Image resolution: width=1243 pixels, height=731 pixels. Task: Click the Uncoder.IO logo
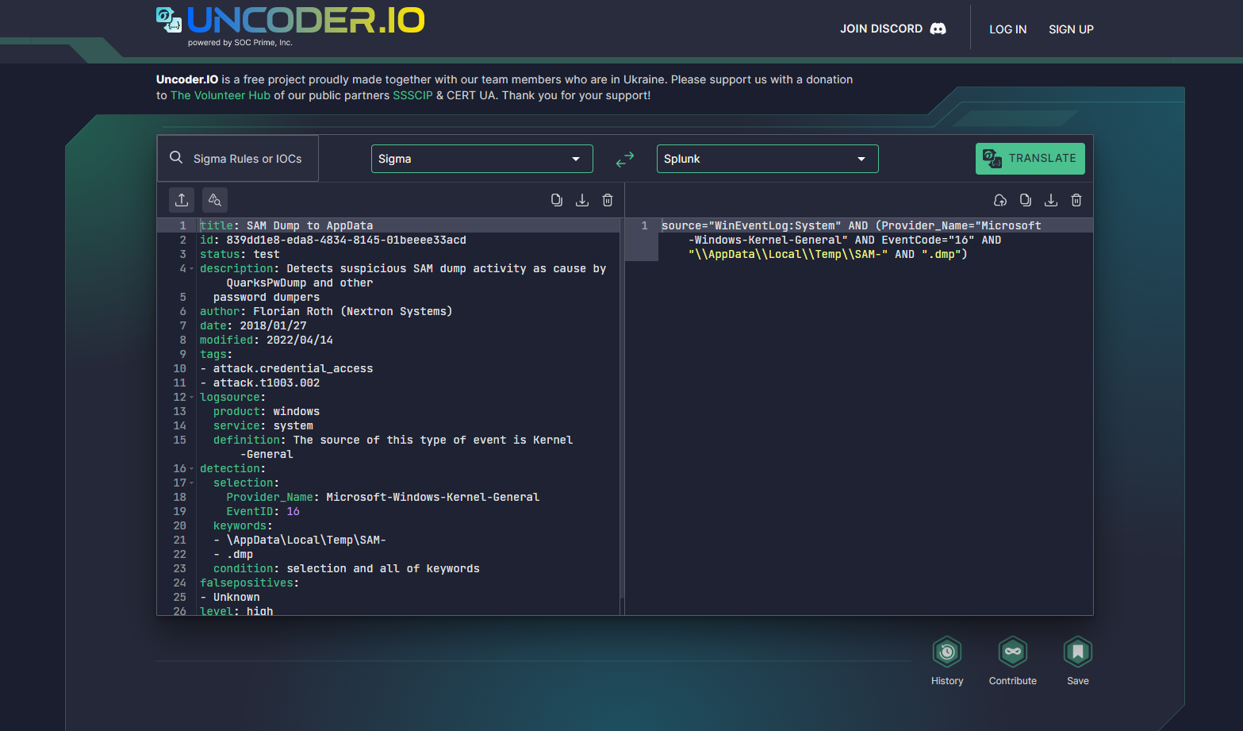point(290,26)
